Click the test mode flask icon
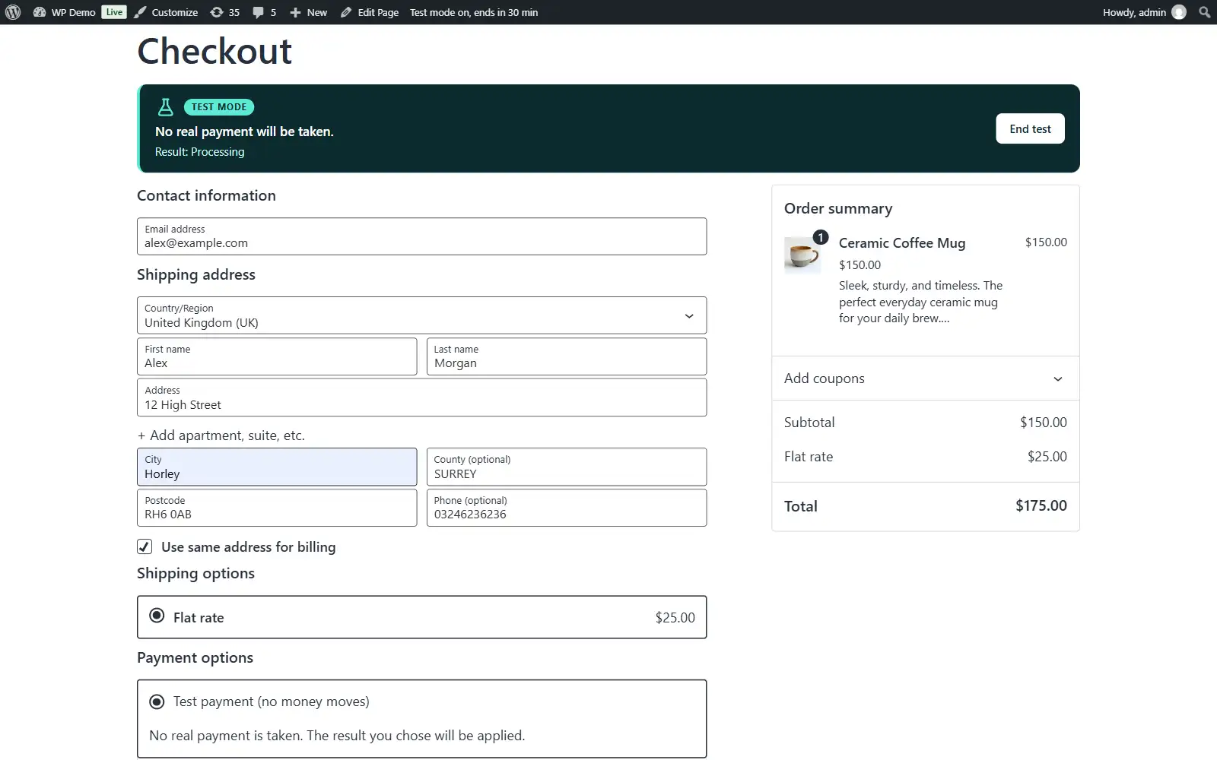 165,107
